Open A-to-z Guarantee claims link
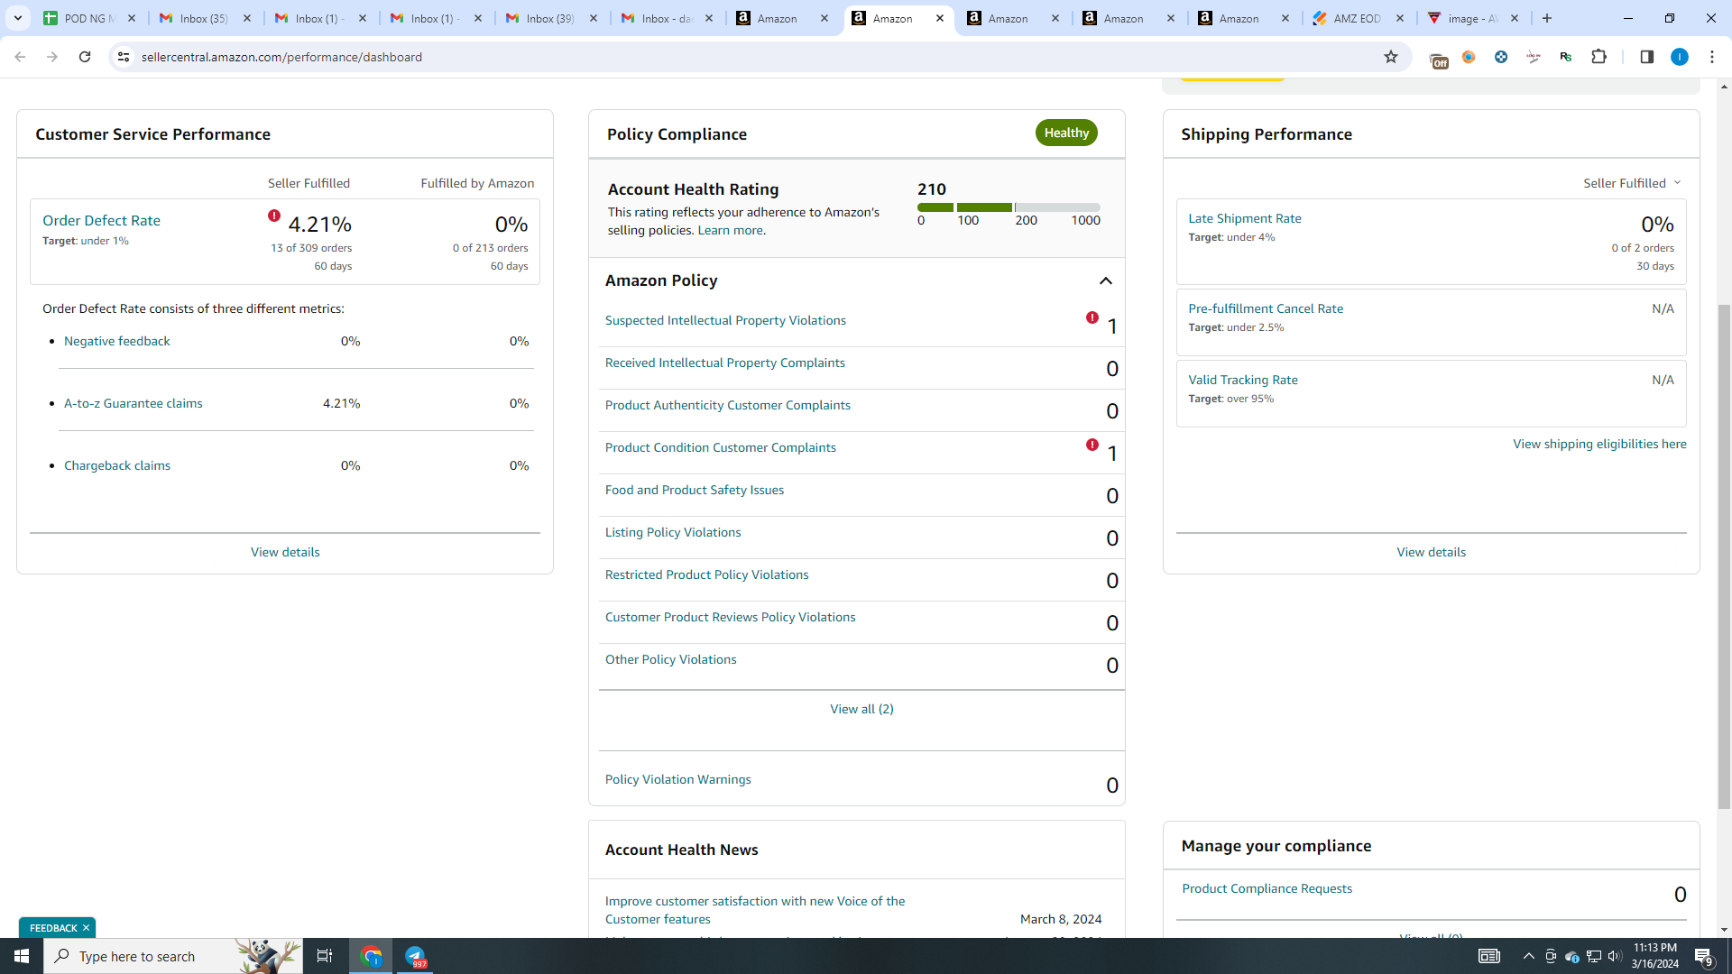 click(133, 403)
